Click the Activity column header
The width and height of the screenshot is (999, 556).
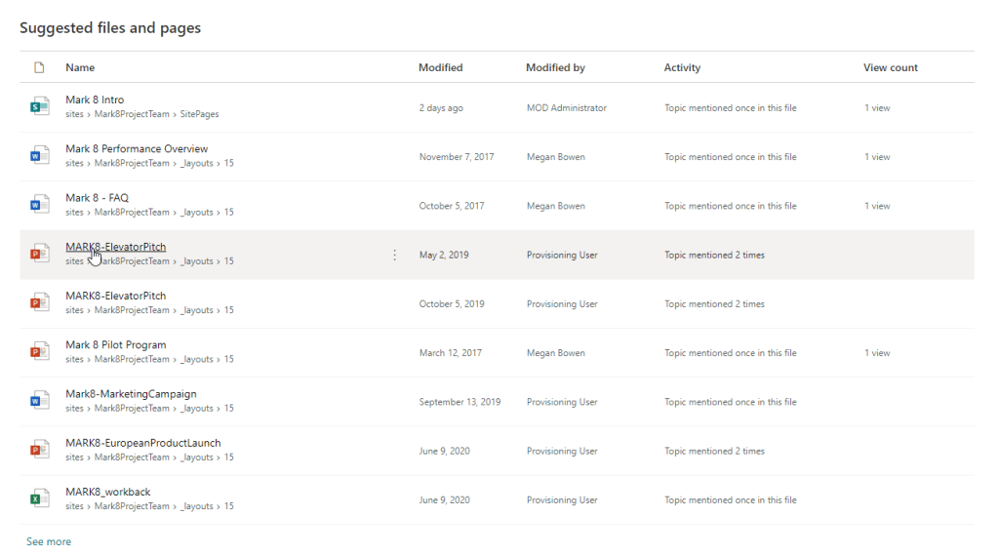[682, 67]
